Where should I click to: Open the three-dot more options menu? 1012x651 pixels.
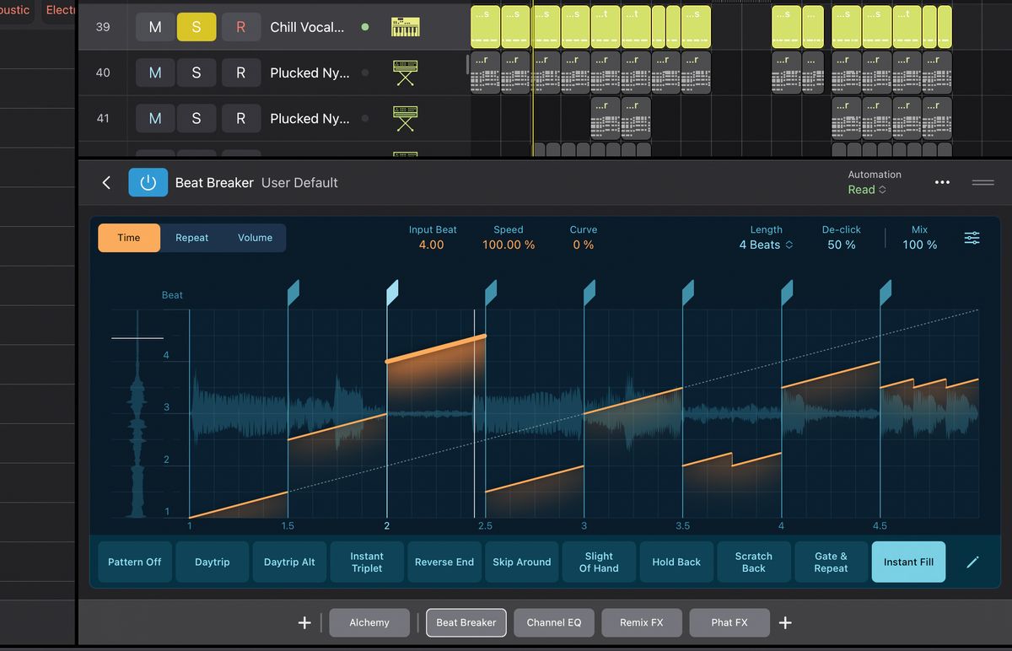[942, 182]
